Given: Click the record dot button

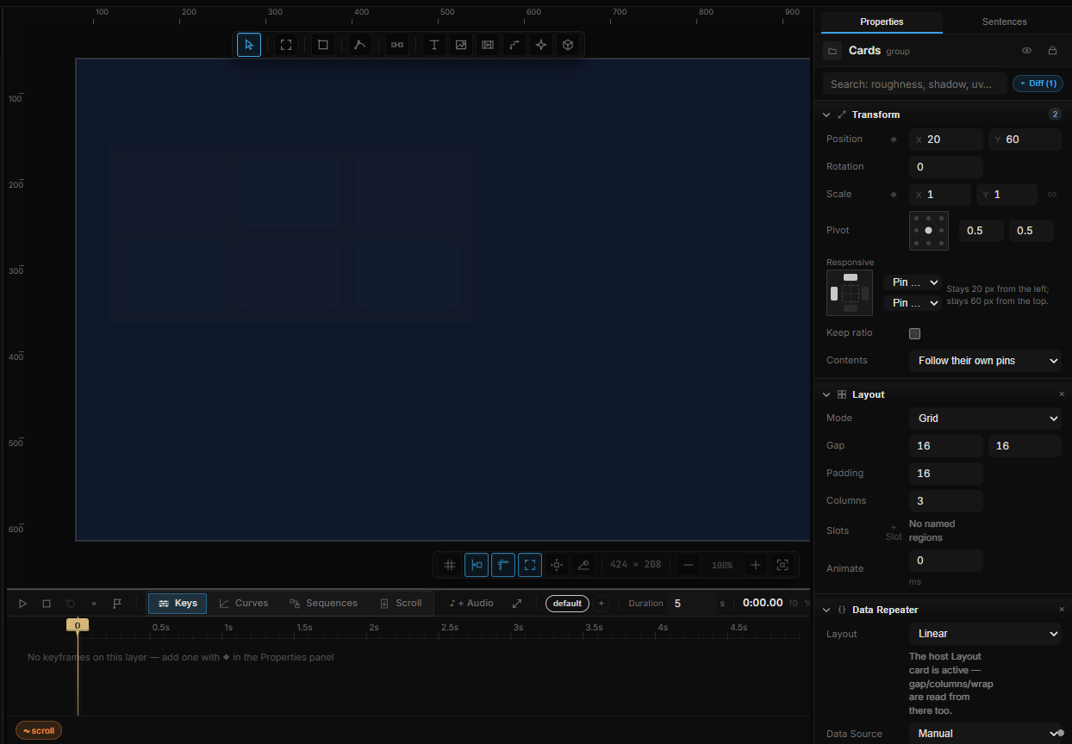Looking at the screenshot, I should click(x=94, y=604).
